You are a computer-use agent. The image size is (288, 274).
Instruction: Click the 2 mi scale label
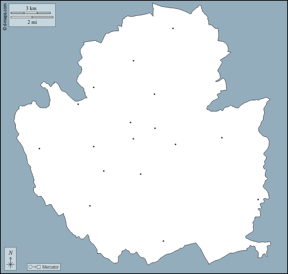click(32, 22)
